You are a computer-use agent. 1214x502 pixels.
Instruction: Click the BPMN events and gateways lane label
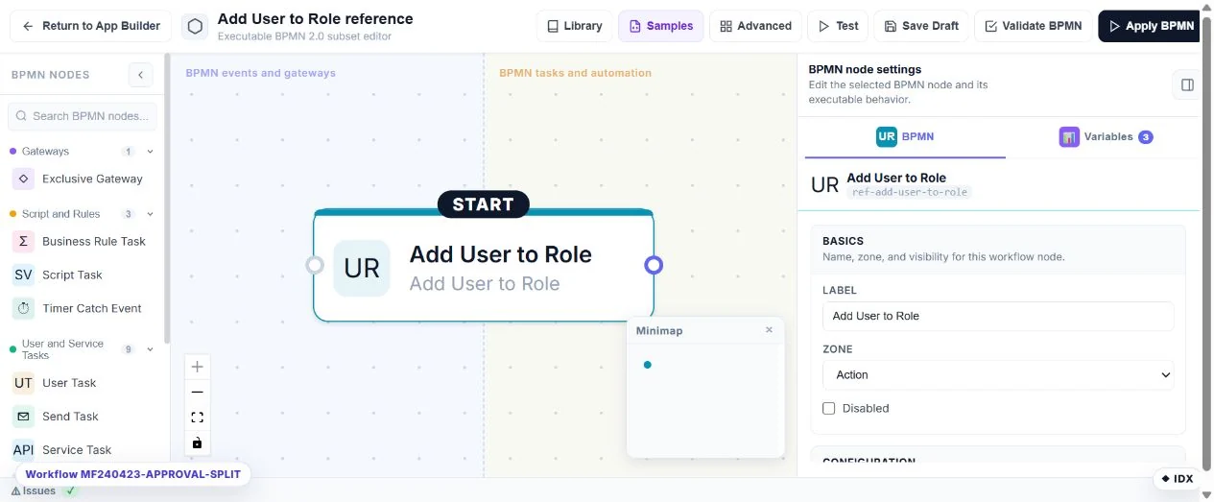(x=260, y=73)
